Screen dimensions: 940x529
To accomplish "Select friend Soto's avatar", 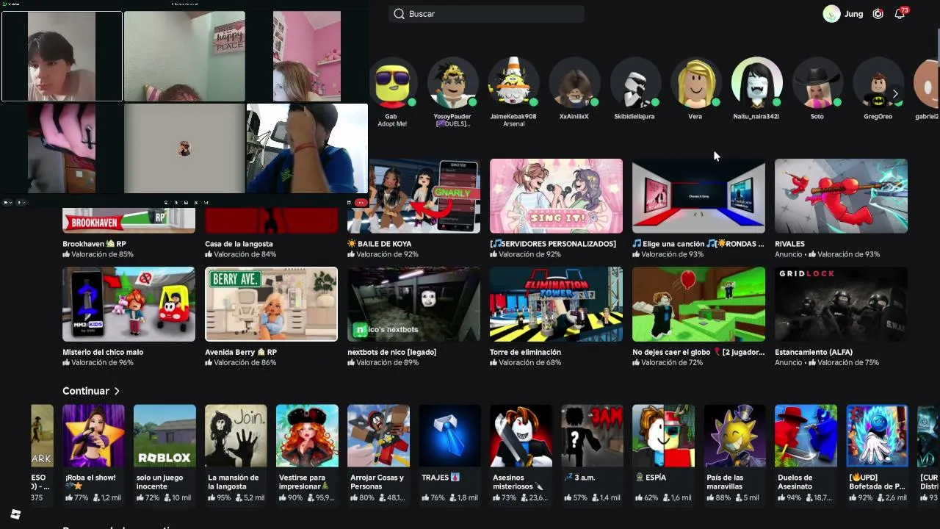I will 817,82.
